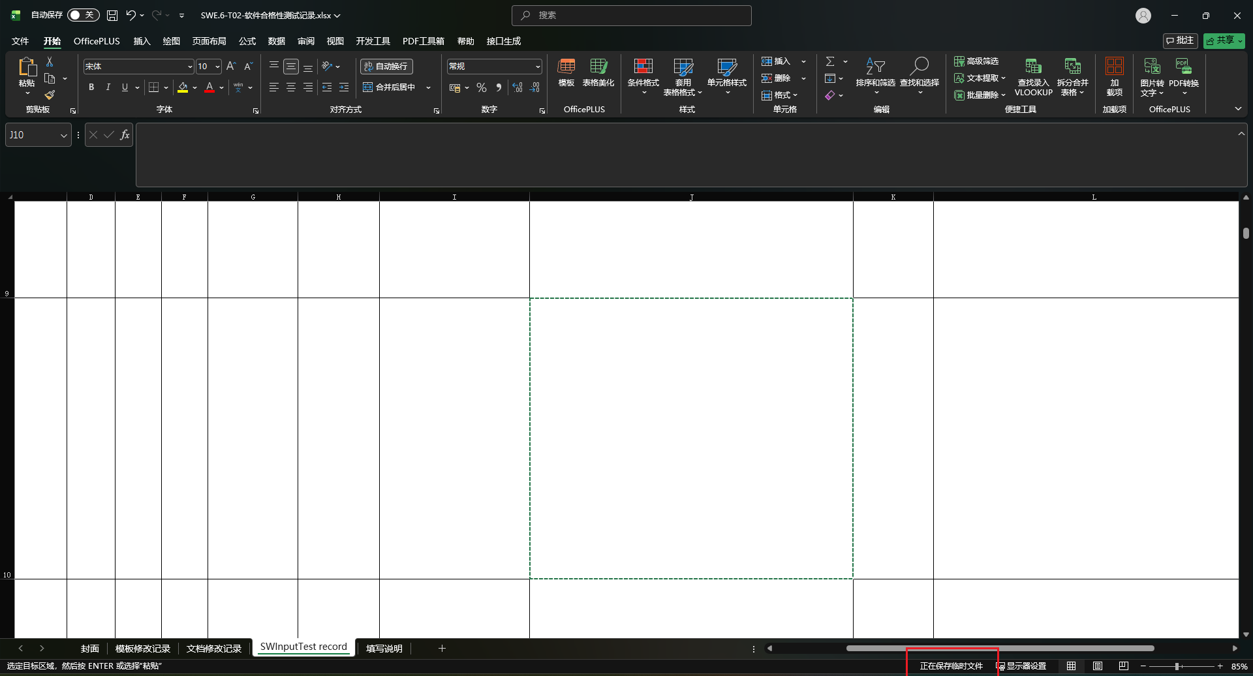Toggle the Wrap Text (自动换行) button
1253x676 pixels.
[386, 67]
